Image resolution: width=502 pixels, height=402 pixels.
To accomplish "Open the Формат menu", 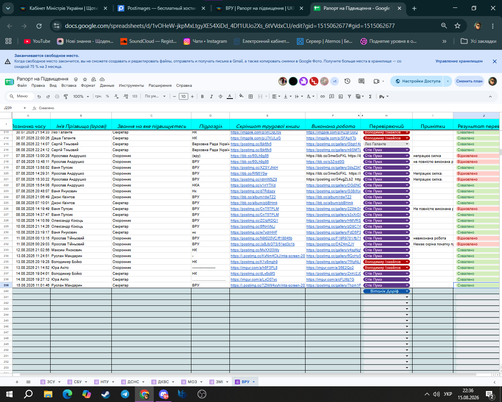I will click(x=88, y=86).
